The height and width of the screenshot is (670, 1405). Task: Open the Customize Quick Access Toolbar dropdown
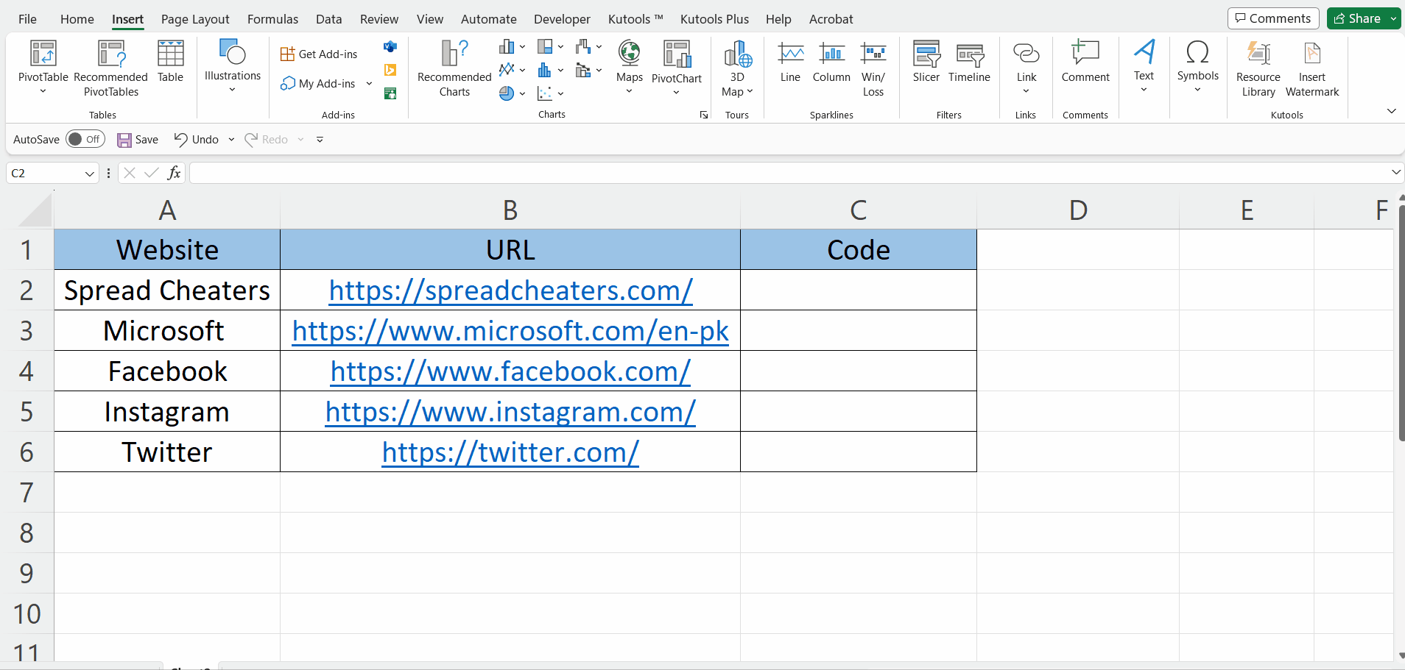click(320, 139)
